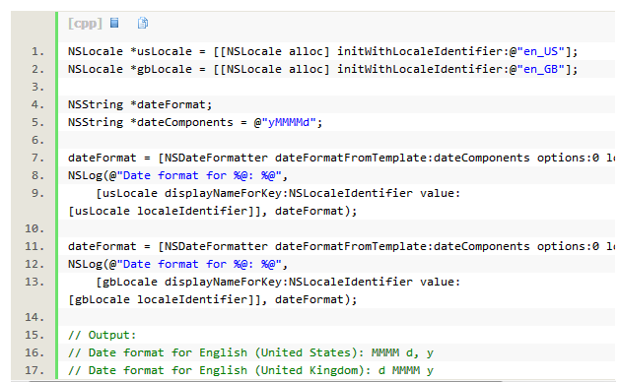Click "[usLocale localeIdentifier]], dateFormat);" line
This screenshot has width=620, height=382.
212,211
